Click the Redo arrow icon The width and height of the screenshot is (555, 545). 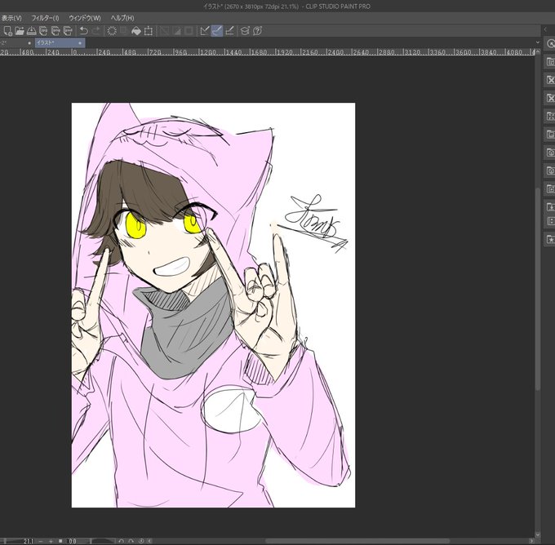(x=95, y=31)
